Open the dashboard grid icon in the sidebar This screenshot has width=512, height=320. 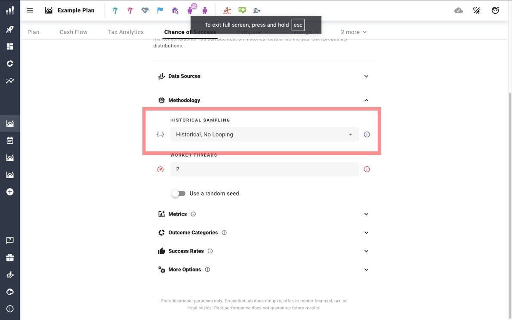10,46
